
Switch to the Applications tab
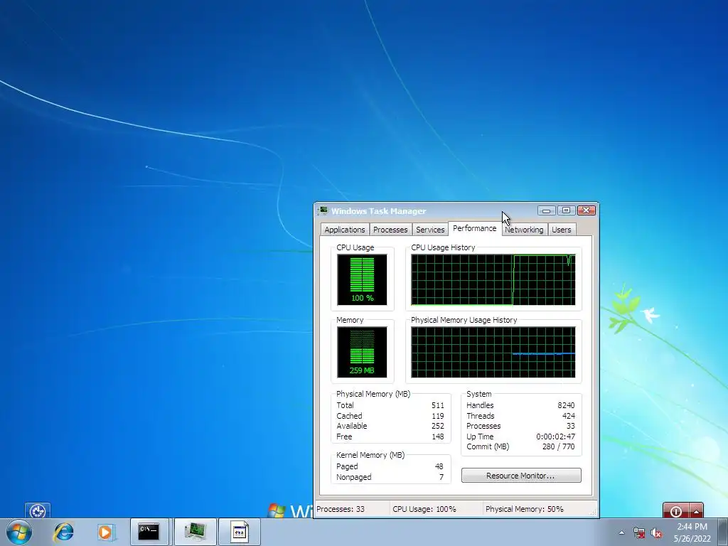345,230
